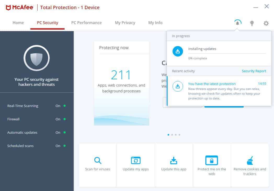
Task: Click the Firewall 'On' status text
Action: click(58, 119)
